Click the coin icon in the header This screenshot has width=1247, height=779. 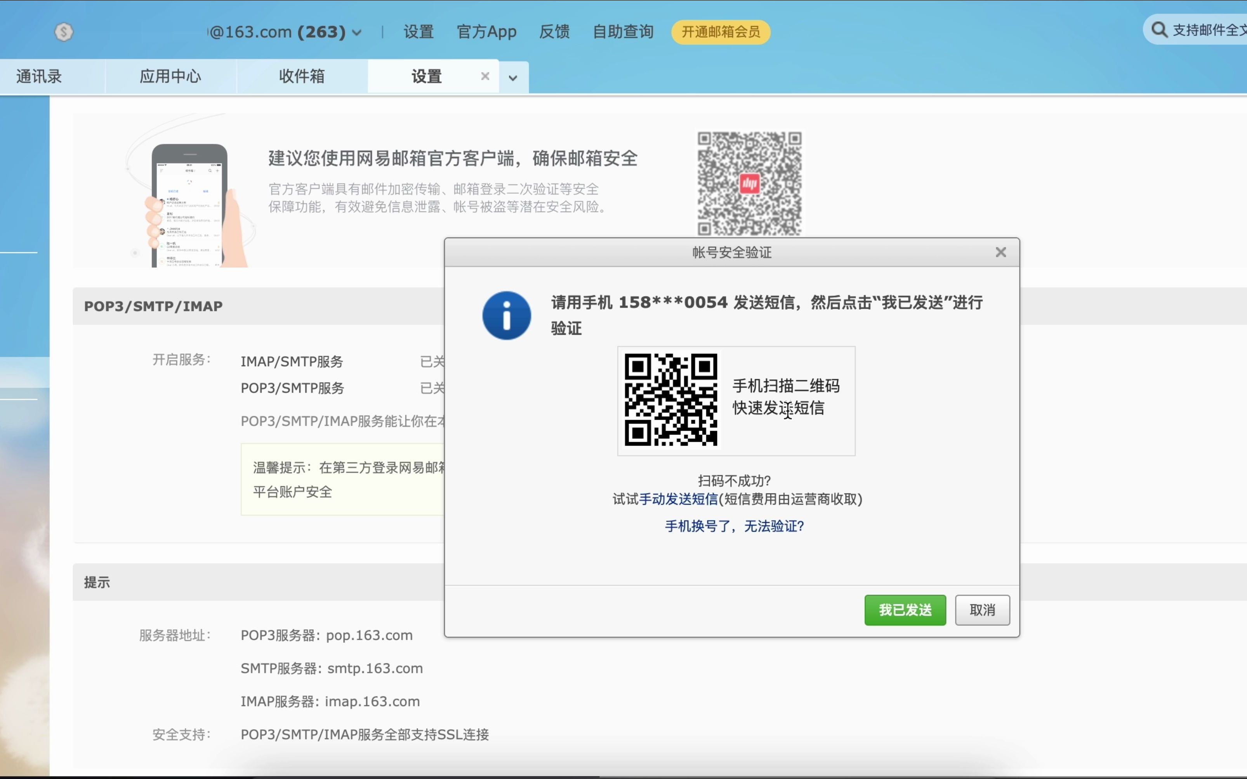(x=63, y=32)
